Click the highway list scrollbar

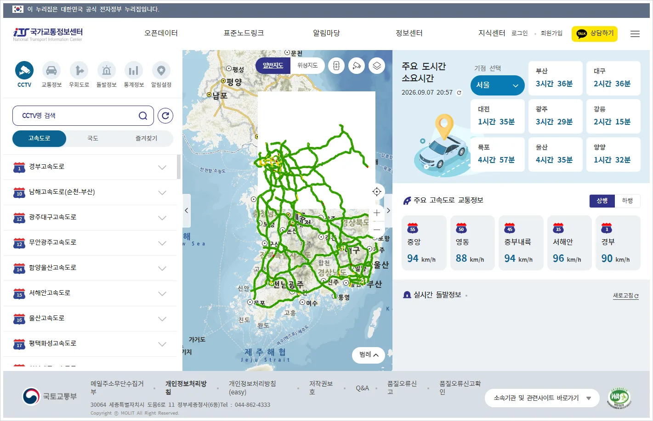click(x=179, y=167)
